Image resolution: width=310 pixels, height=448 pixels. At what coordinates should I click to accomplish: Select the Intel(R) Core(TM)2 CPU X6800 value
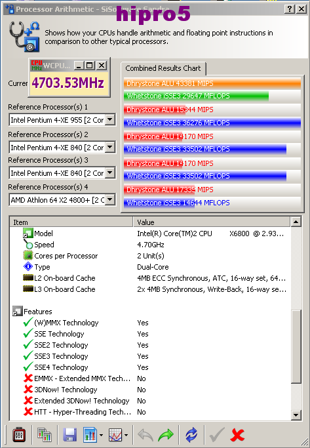tap(210, 234)
